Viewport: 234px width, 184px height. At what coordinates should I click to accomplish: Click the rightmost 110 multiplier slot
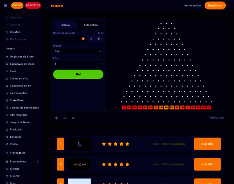pyautogui.click(x=209, y=107)
